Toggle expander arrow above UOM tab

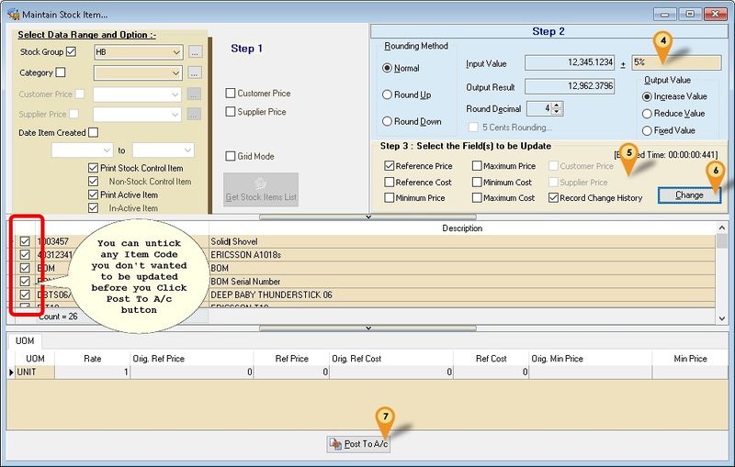pyautogui.click(x=367, y=327)
